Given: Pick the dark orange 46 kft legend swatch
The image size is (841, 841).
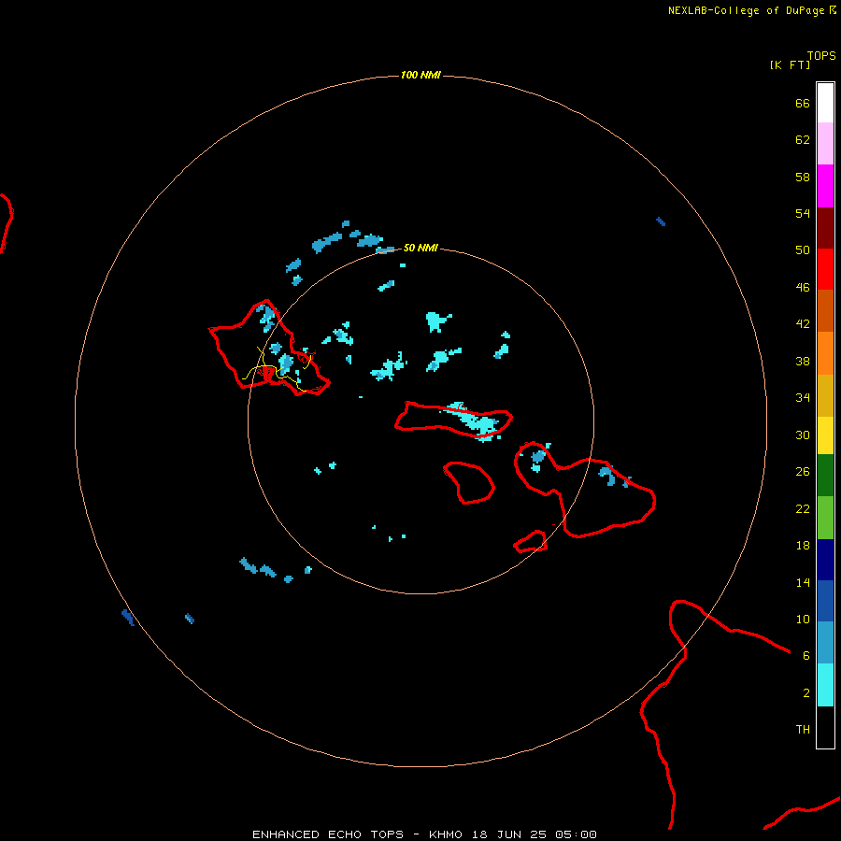Looking at the screenshot, I should [x=825, y=311].
